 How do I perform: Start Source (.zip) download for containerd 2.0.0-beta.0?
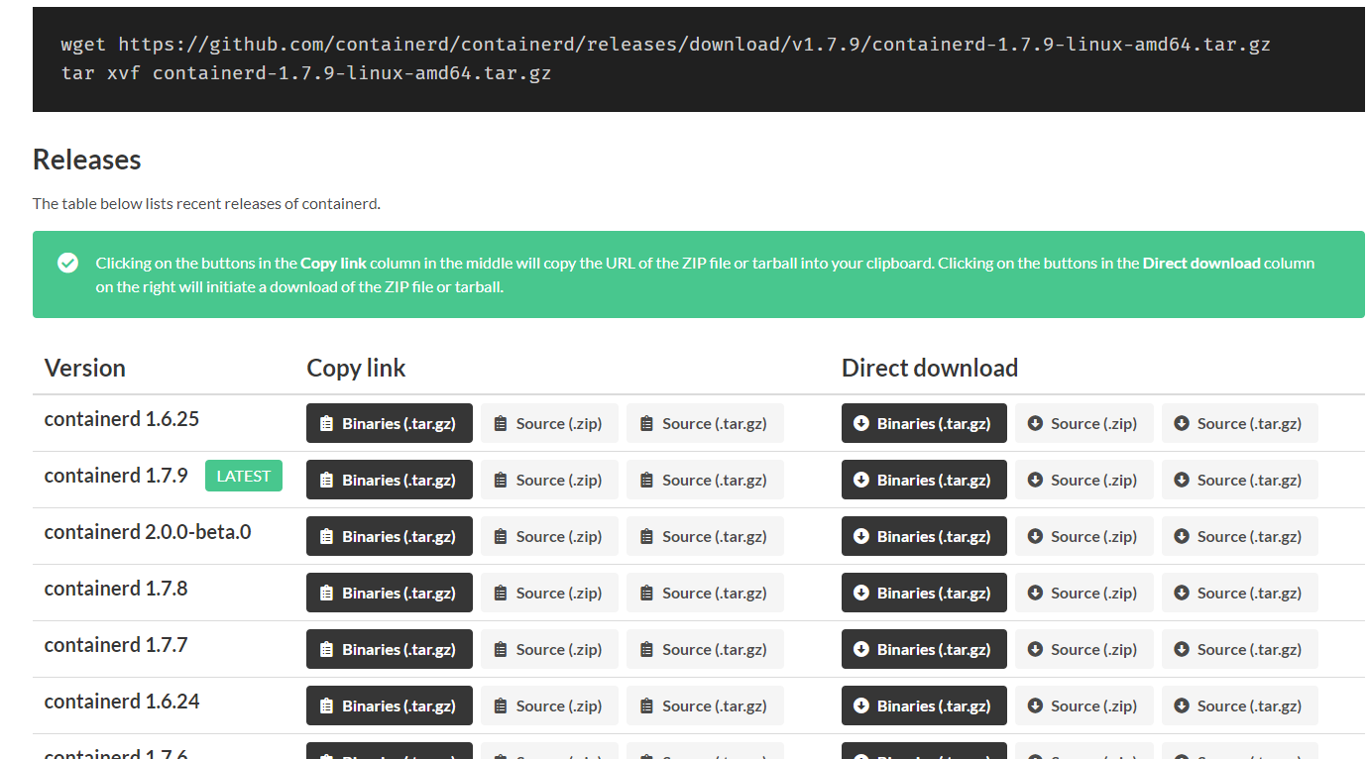pos(1084,536)
